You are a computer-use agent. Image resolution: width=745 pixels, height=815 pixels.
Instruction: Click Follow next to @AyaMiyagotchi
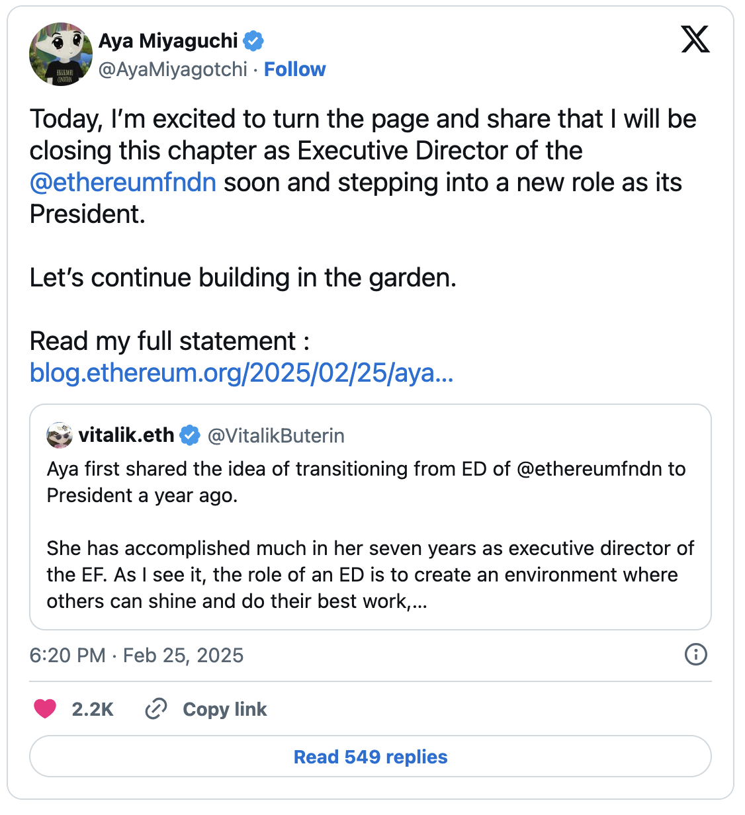295,69
